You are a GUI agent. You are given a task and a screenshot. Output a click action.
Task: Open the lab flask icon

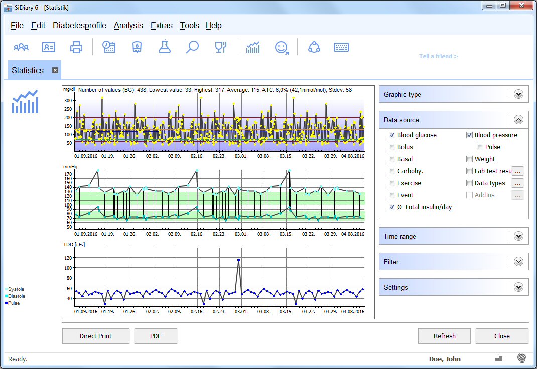click(164, 47)
